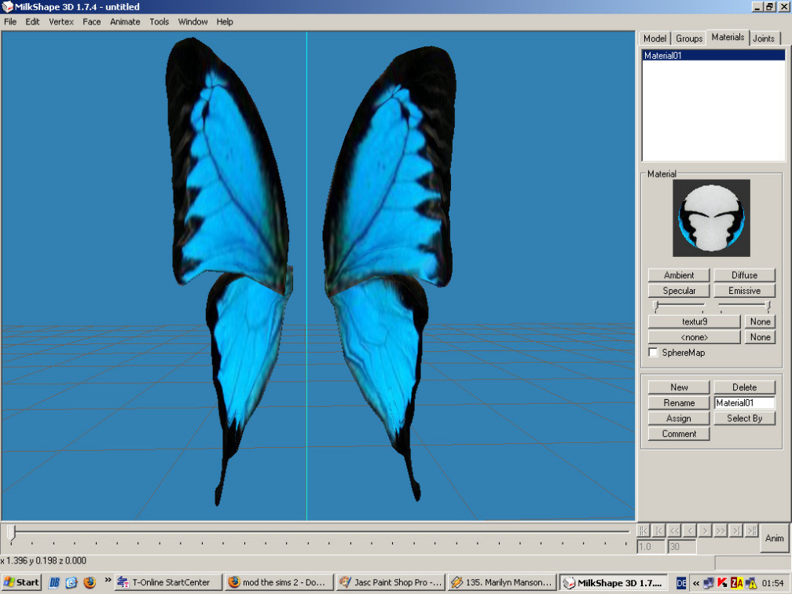Jump to the first keyframe in playback controls
Image resolution: width=792 pixels, height=594 pixels.
(643, 530)
